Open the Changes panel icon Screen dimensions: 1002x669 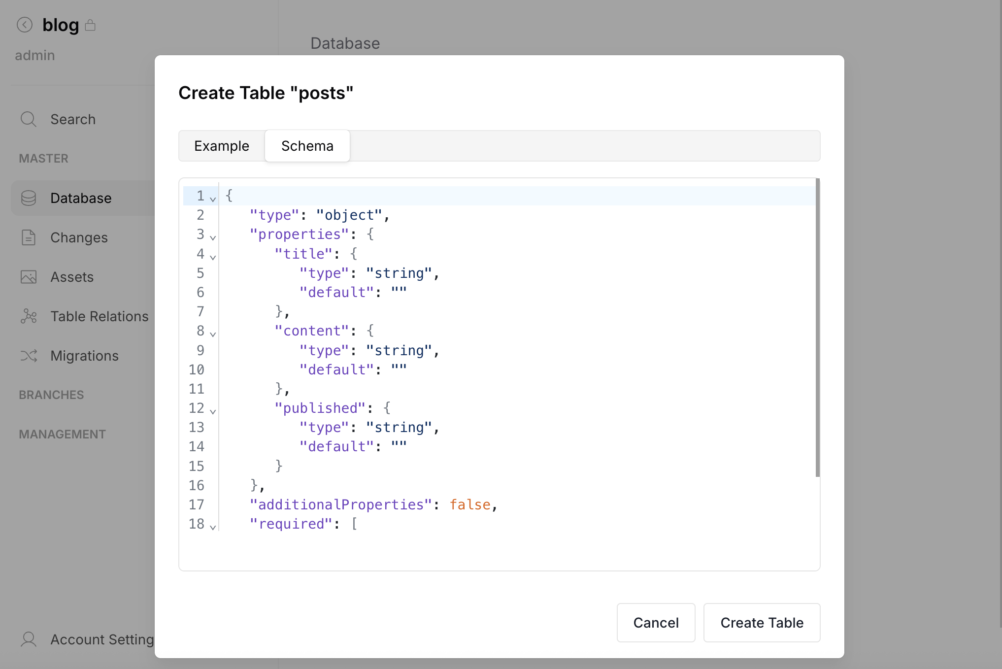(x=29, y=237)
